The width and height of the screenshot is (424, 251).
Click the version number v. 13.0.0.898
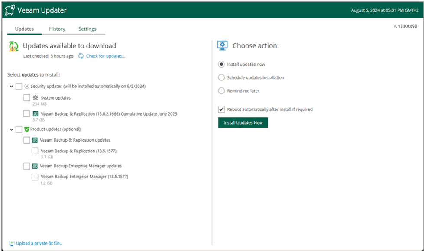pyautogui.click(x=405, y=26)
